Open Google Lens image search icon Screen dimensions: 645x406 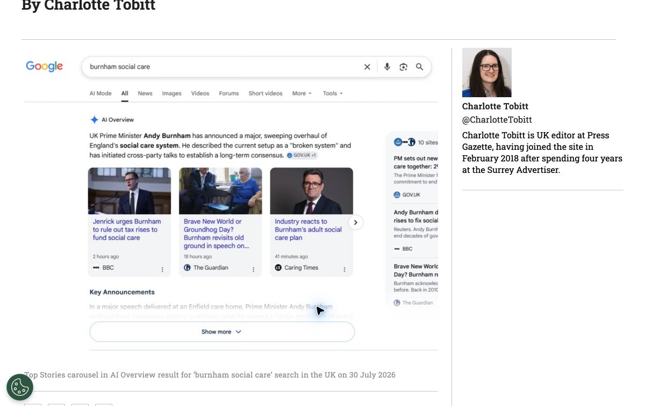(403, 67)
